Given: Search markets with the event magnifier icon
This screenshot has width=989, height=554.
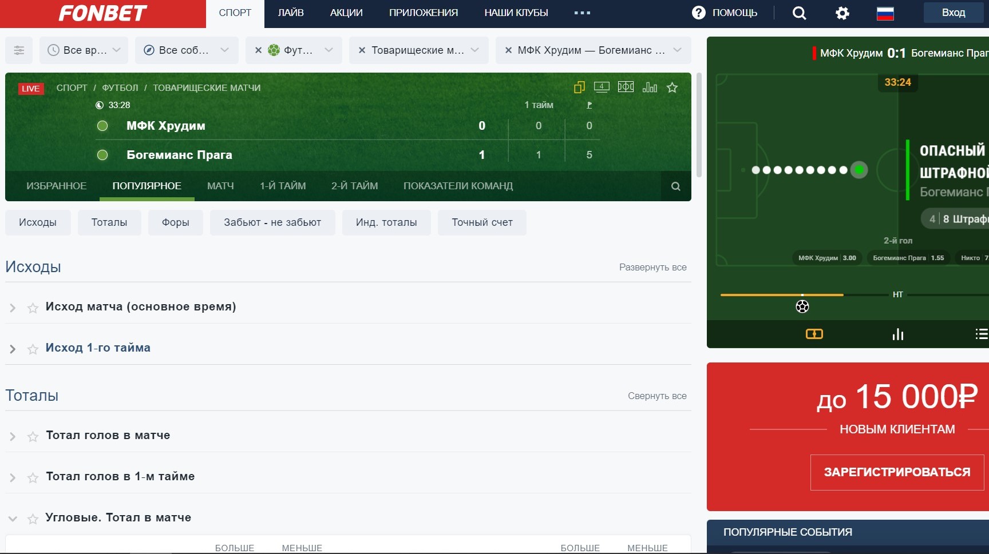Looking at the screenshot, I should (x=676, y=186).
